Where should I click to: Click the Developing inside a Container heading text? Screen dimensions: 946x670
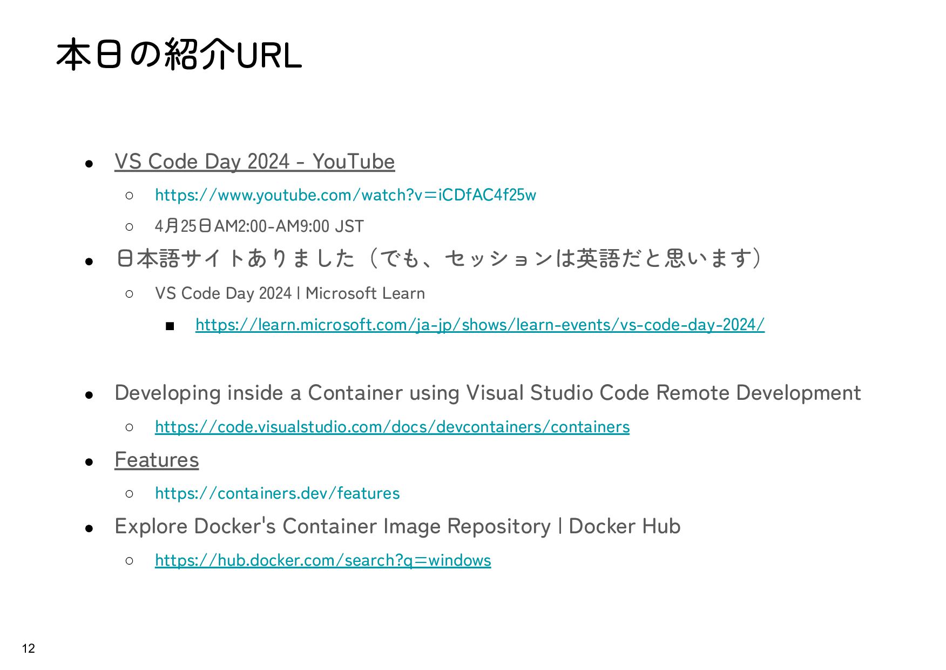click(488, 393)
